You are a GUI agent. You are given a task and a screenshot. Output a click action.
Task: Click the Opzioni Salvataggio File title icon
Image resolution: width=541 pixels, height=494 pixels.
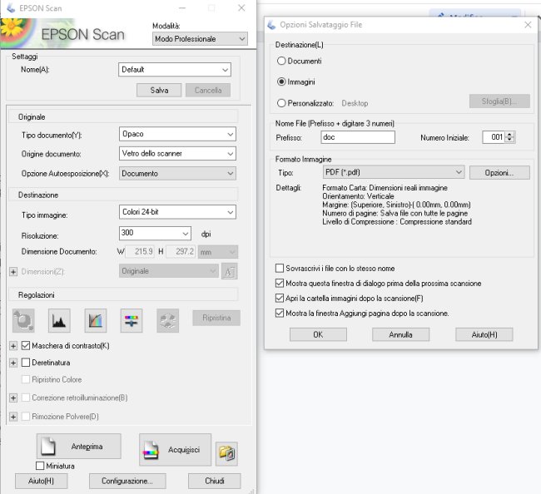click(x=272, y=24)
